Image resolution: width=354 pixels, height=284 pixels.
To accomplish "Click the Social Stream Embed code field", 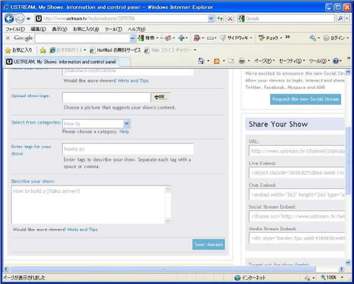I will 297,216.
